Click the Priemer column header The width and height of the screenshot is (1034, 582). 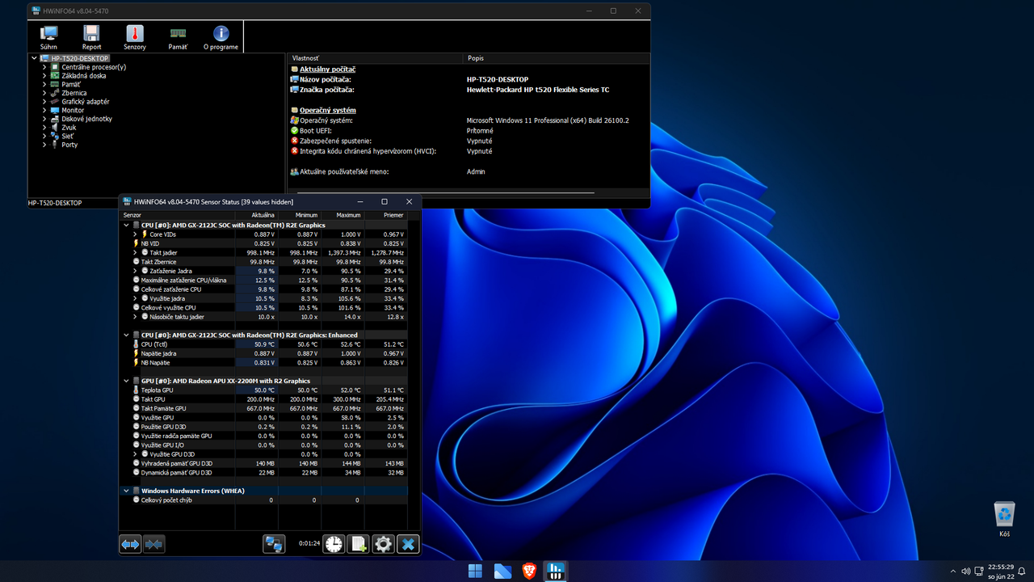385,215
